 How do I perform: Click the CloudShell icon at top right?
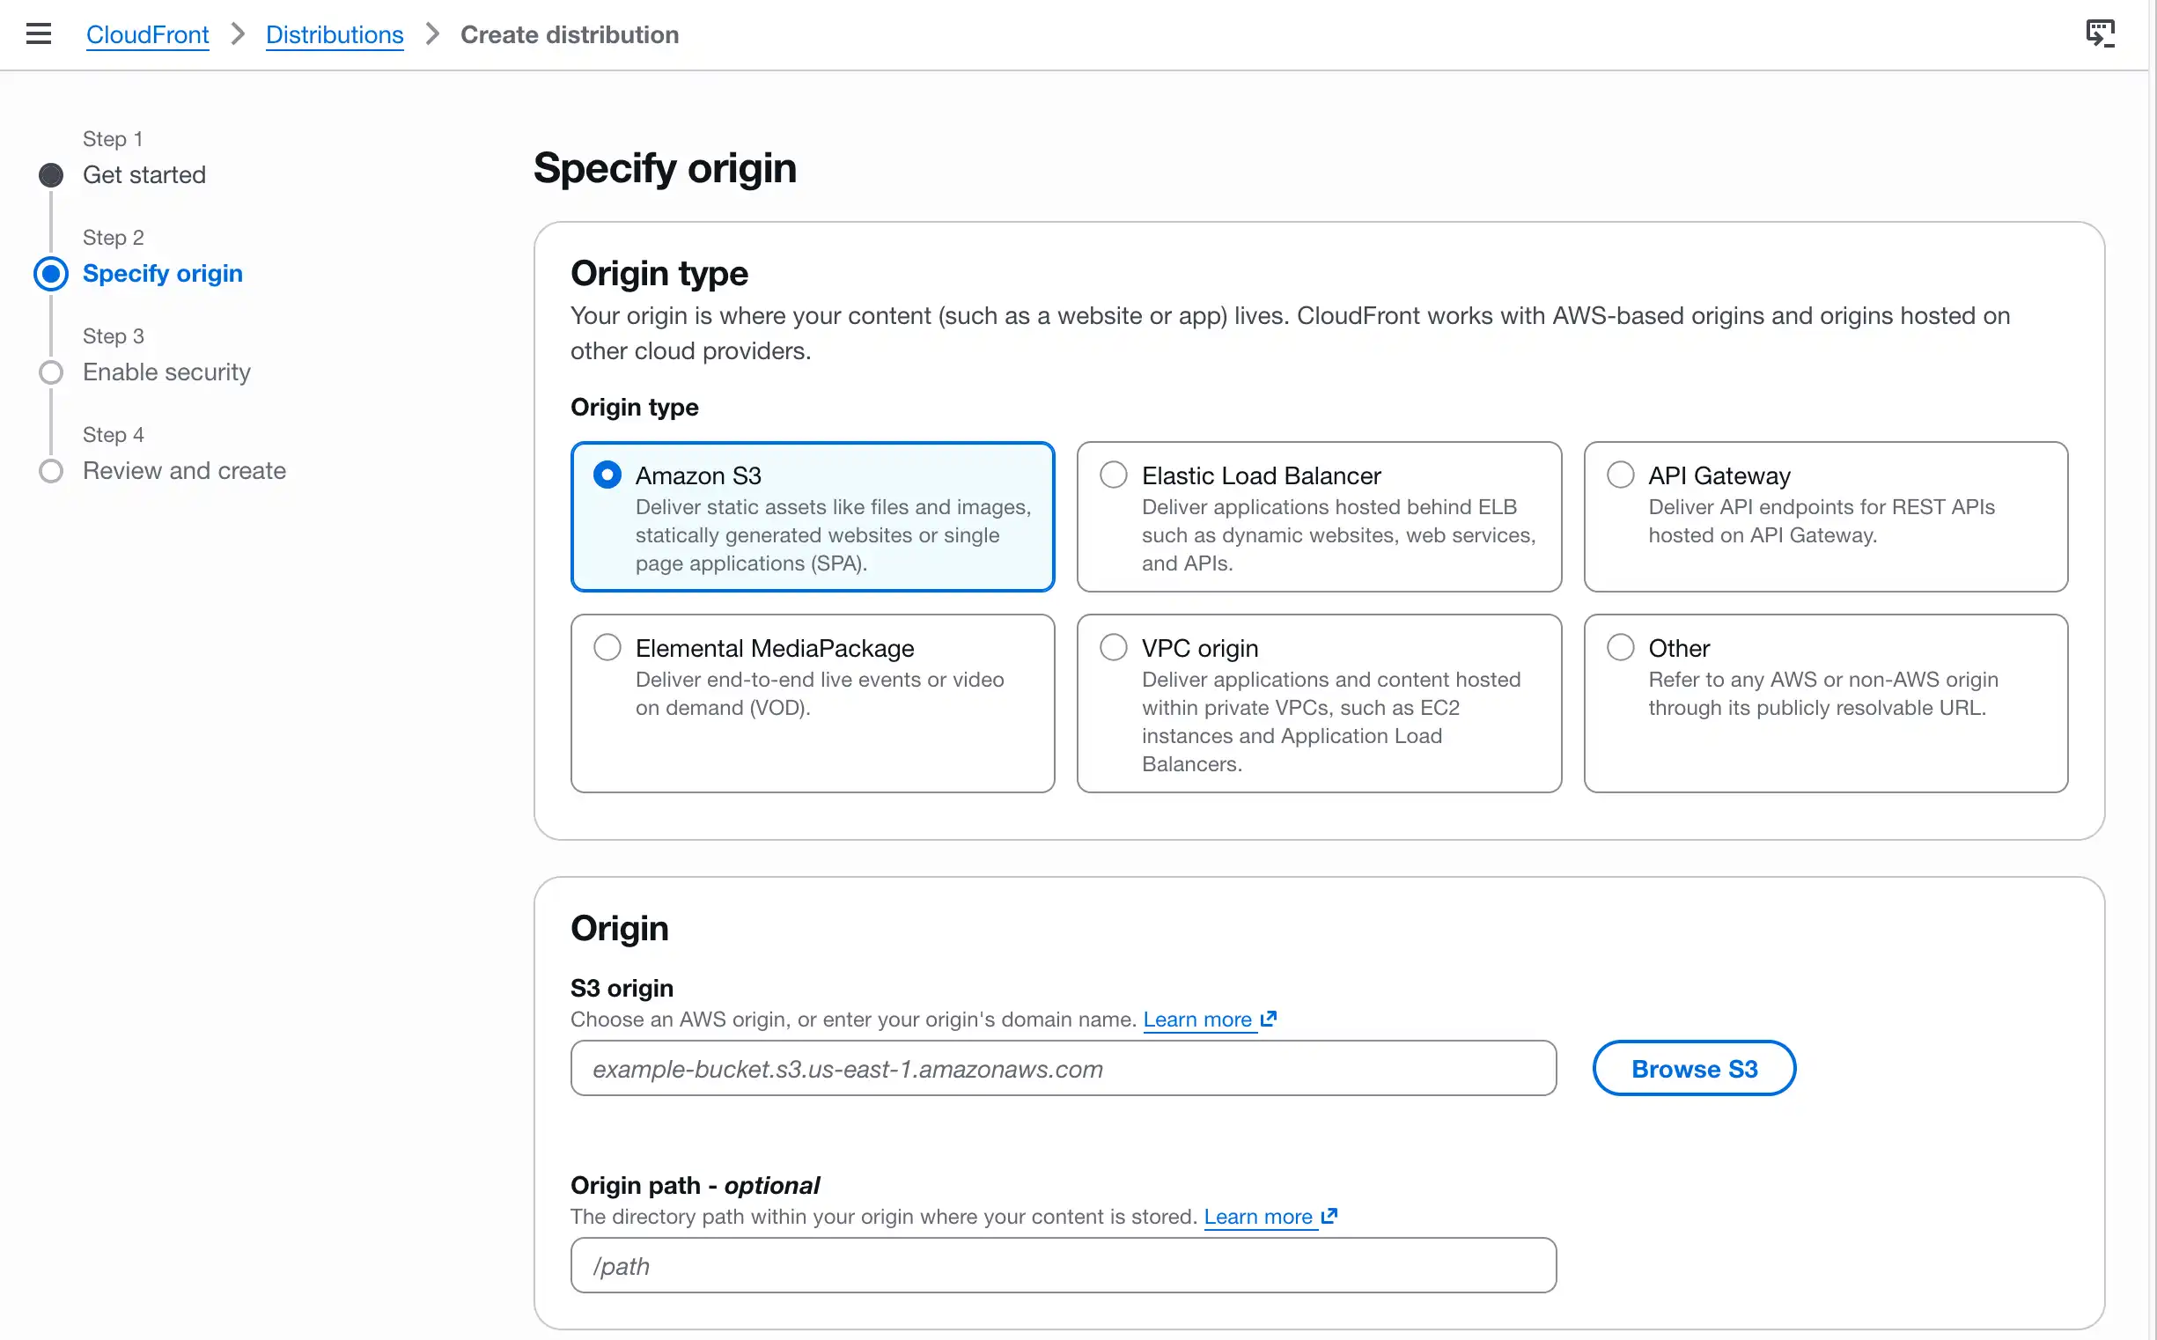(2101, 33)
